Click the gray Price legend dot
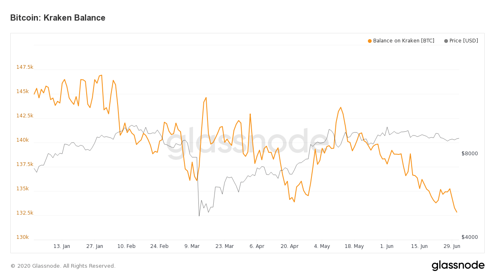The height and width of the screenshot is (278, 495). [x=446, y=41]
